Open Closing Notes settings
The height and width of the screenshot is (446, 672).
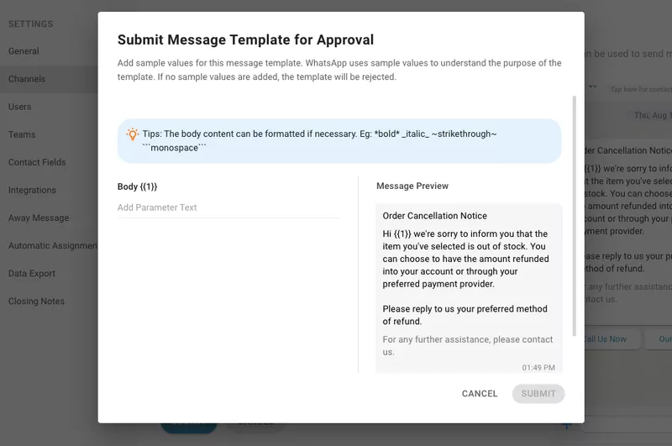36,302
